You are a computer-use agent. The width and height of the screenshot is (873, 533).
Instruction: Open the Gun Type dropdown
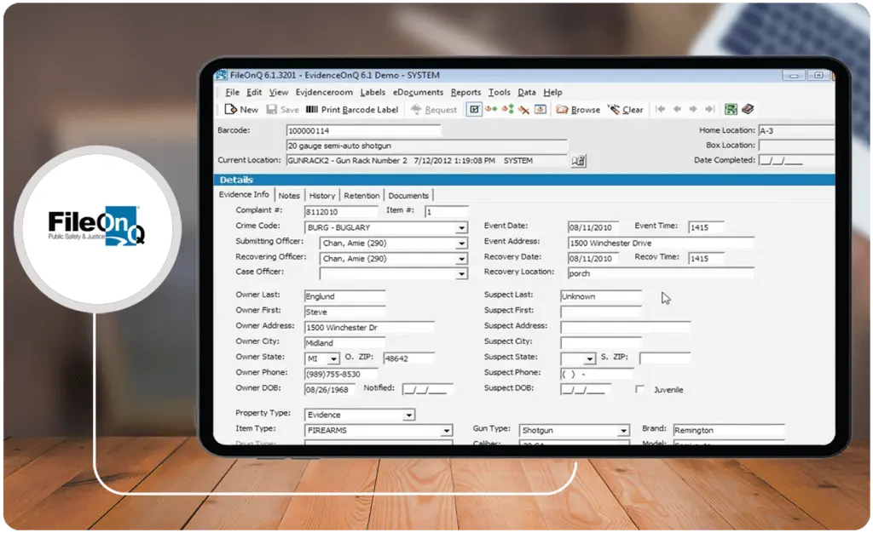tap(623, 431)
